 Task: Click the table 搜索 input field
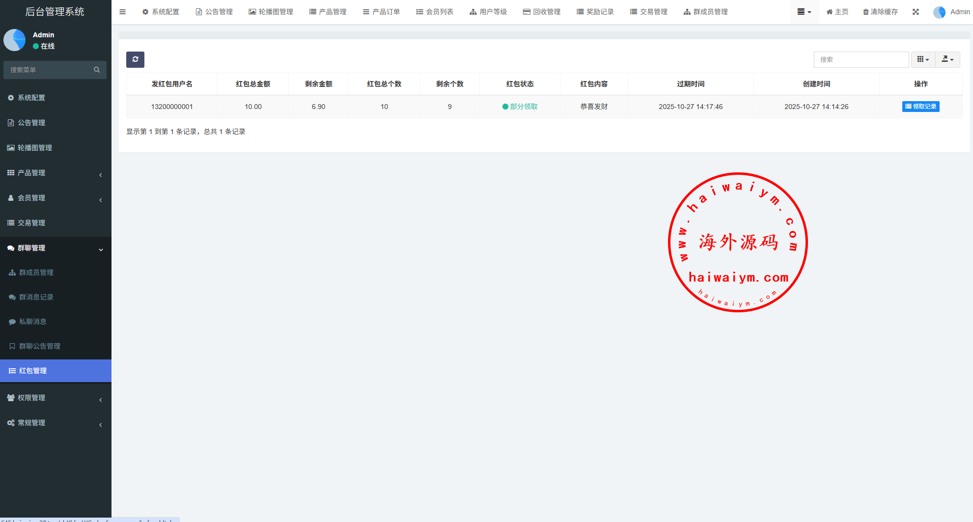click(861, 59)
